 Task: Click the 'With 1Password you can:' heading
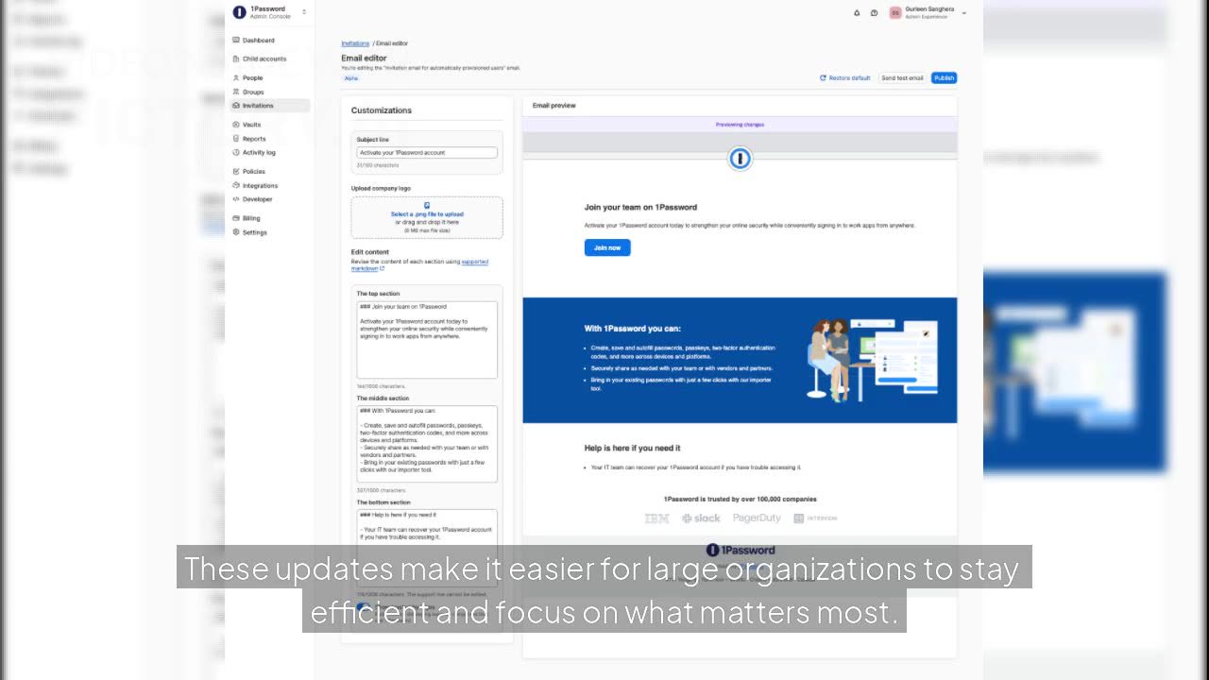(x=632, y=329)
